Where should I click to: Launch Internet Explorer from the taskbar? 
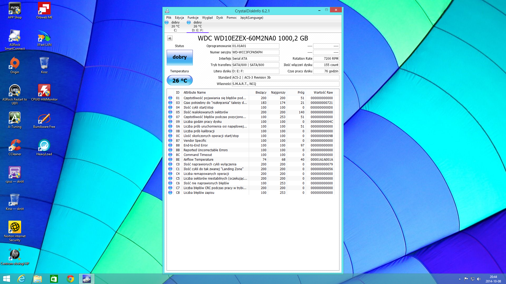[21, 279]
